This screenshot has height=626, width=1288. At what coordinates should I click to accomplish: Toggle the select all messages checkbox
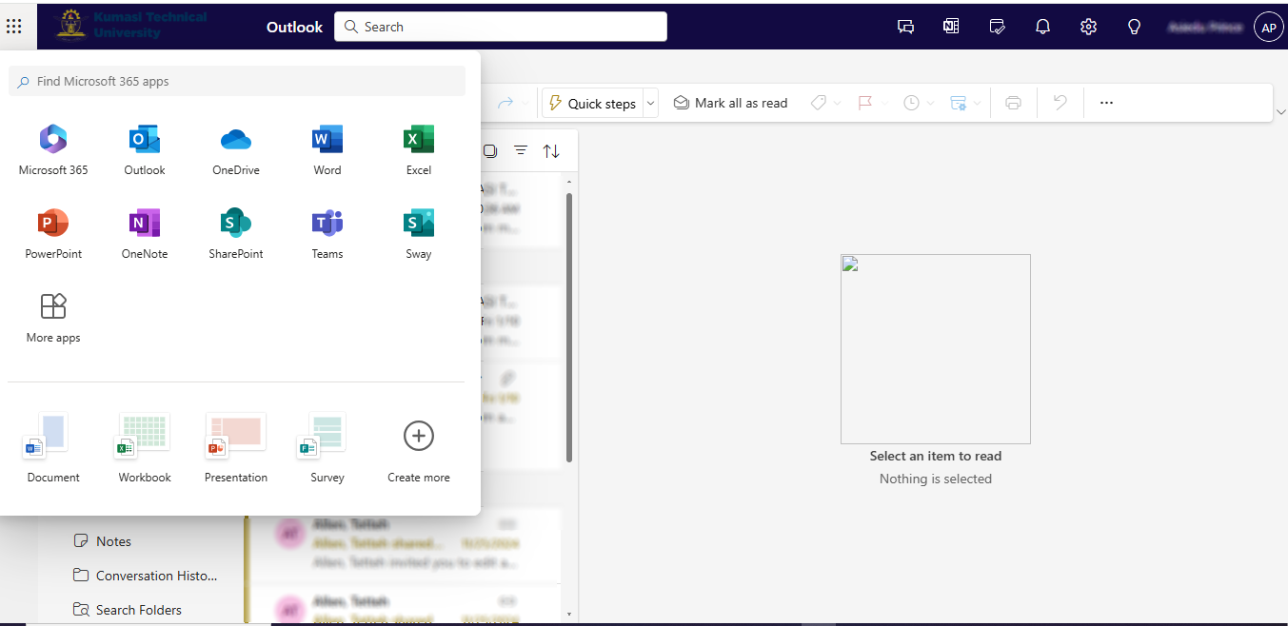(489, 150)
